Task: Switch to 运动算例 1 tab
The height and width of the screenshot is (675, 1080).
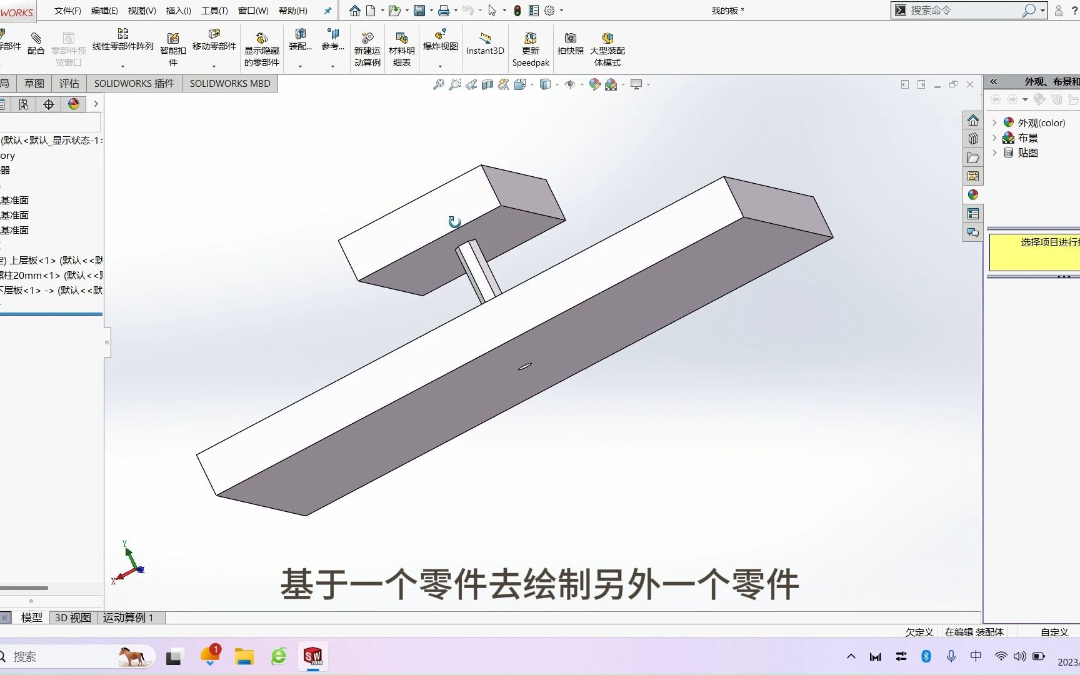Action: tap(129, 617)
